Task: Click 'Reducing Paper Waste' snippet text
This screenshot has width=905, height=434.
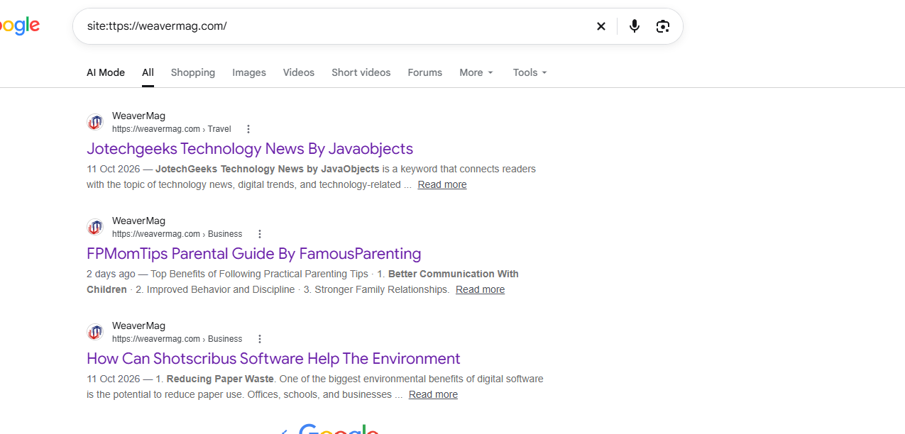Action: click(x=220, y=379)
